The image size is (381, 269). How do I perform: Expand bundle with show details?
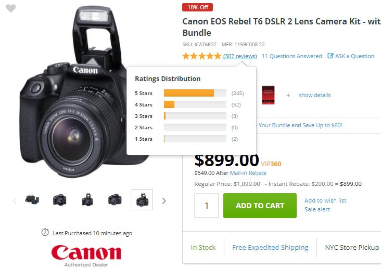point(314,95)
